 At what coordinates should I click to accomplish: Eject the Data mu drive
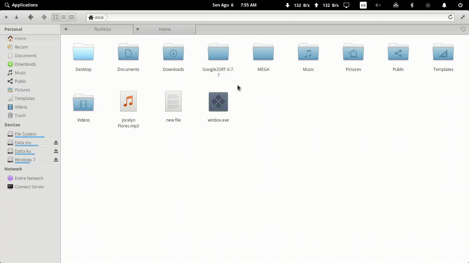click(56, 142)
